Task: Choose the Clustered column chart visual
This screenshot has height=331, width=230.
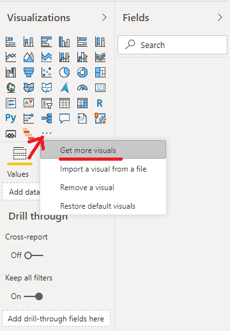Action: [x=65, y=42]
